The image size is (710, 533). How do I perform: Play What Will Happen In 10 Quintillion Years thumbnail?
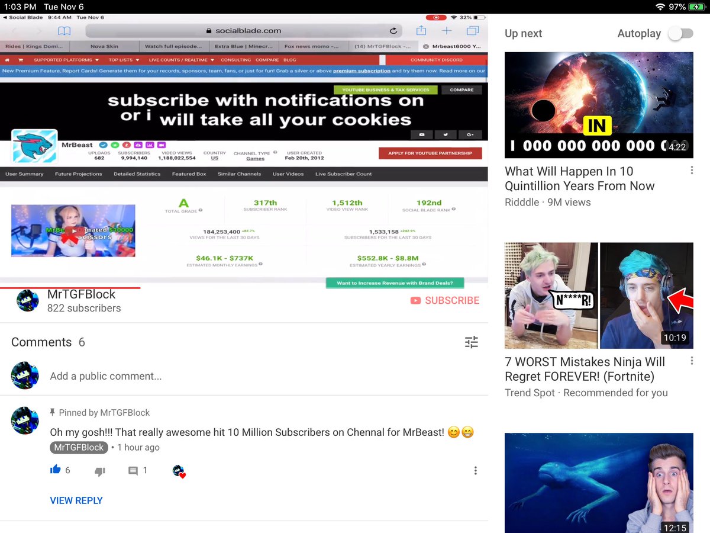tap(599, 105)
